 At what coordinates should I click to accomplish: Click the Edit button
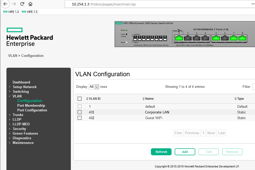pos(209,152)
